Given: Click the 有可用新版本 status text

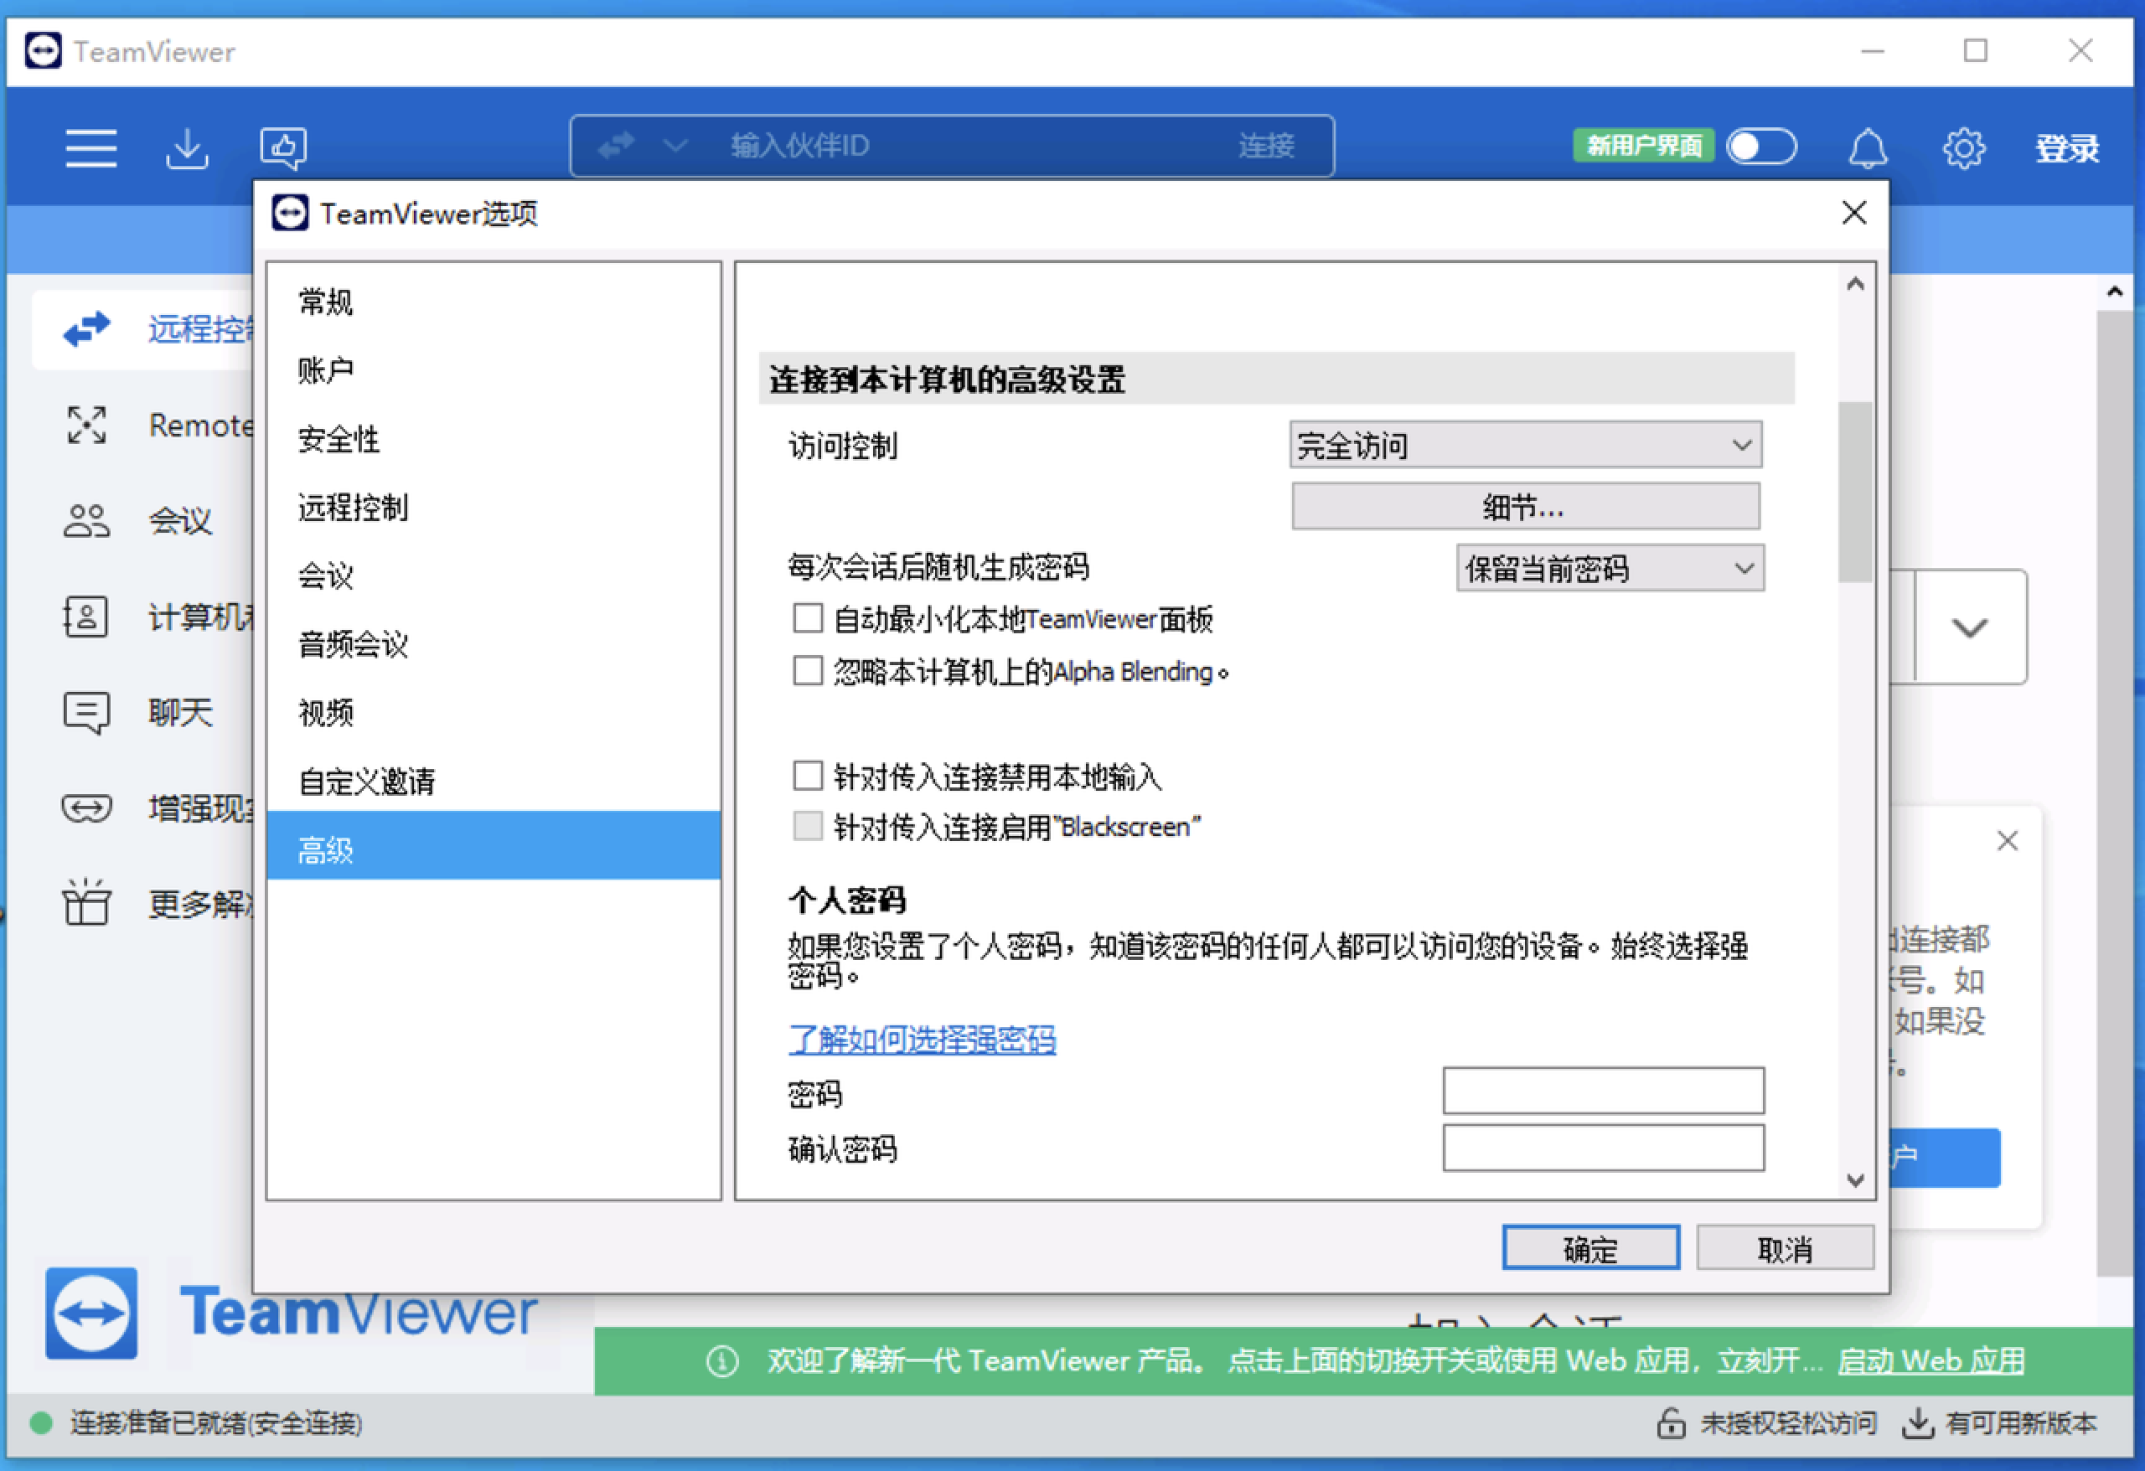Looking at the screenshot, I should (2021, 1423).
